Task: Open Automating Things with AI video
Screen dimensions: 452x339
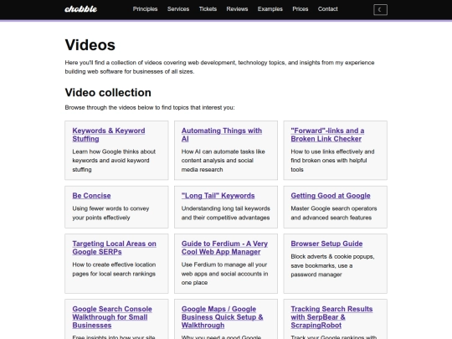Action: (222, 135)
